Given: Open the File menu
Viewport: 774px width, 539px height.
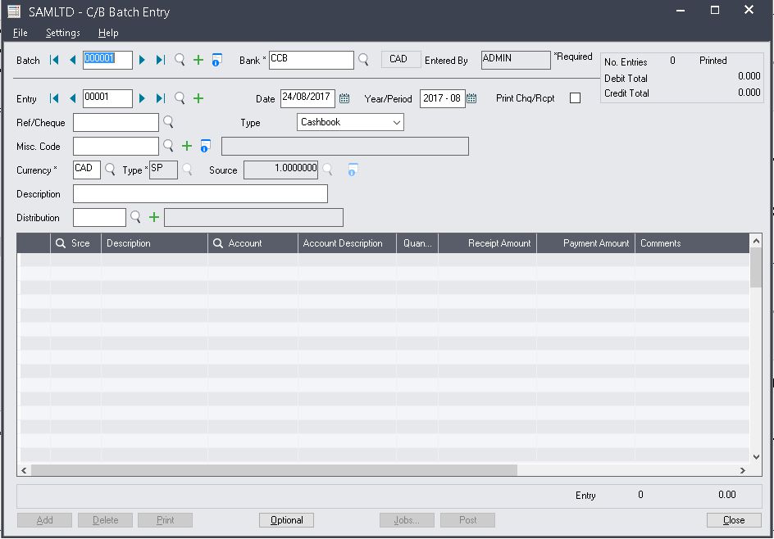Looking at the screenshot, I should 20,33.
